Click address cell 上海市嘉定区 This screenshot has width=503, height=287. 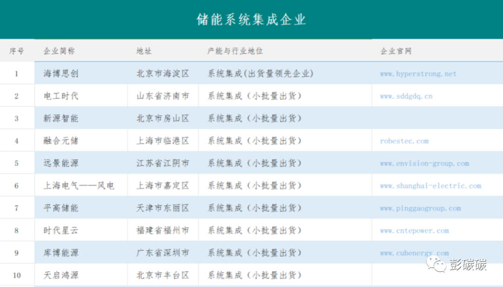click(163, 186)
